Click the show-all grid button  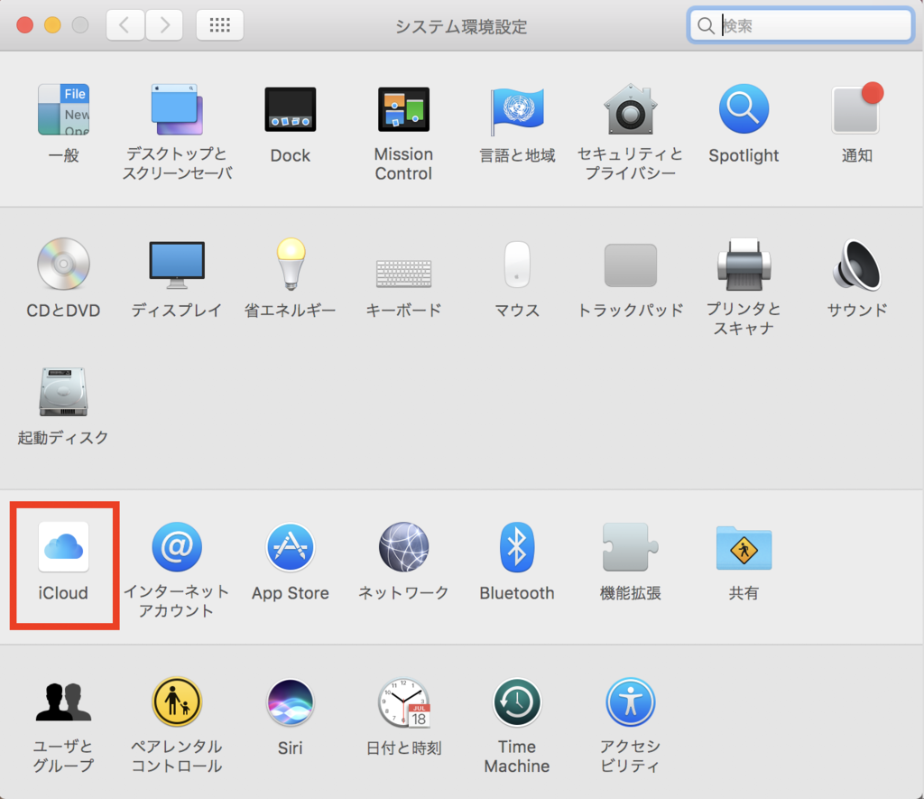coord(220,25)
